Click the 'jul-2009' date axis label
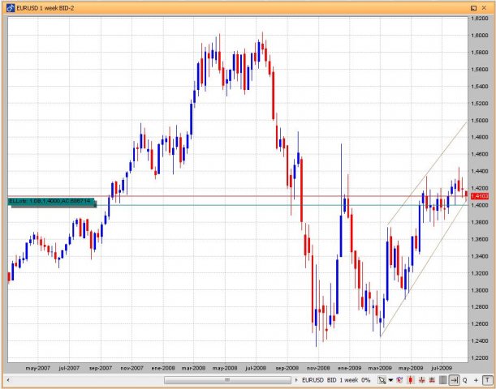Viewport: 496px width, 389px height. coord(442,368)
